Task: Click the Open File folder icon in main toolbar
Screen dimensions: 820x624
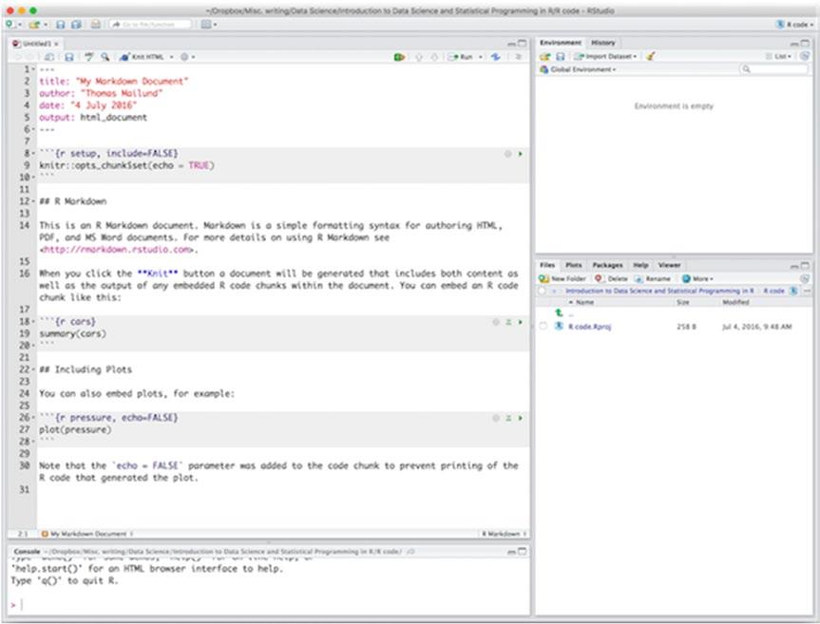Action: pos(35,25)
